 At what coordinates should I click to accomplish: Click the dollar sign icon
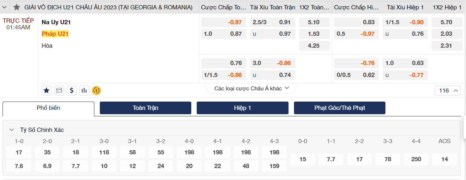coord(72,90)
